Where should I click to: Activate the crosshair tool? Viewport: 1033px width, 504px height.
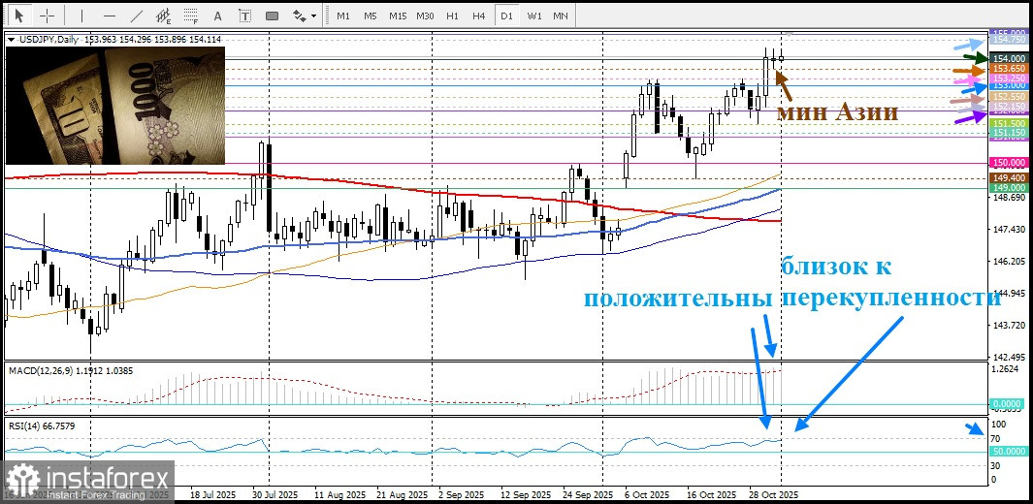47,16
